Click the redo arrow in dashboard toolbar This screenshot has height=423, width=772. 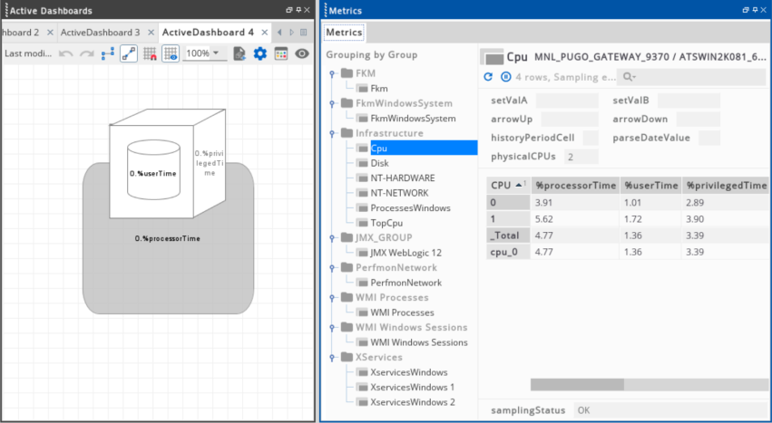[x=87, y=53]
